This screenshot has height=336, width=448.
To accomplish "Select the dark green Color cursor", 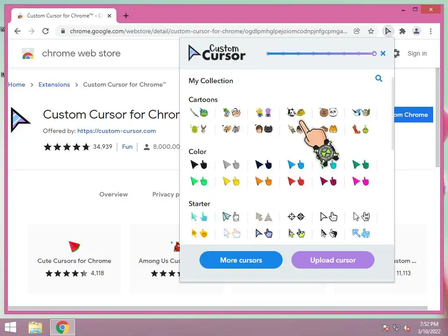I will click(361, 165).
